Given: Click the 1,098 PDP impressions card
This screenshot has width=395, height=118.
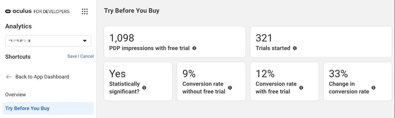Looking at the screenshot, I should click(175, 42).
